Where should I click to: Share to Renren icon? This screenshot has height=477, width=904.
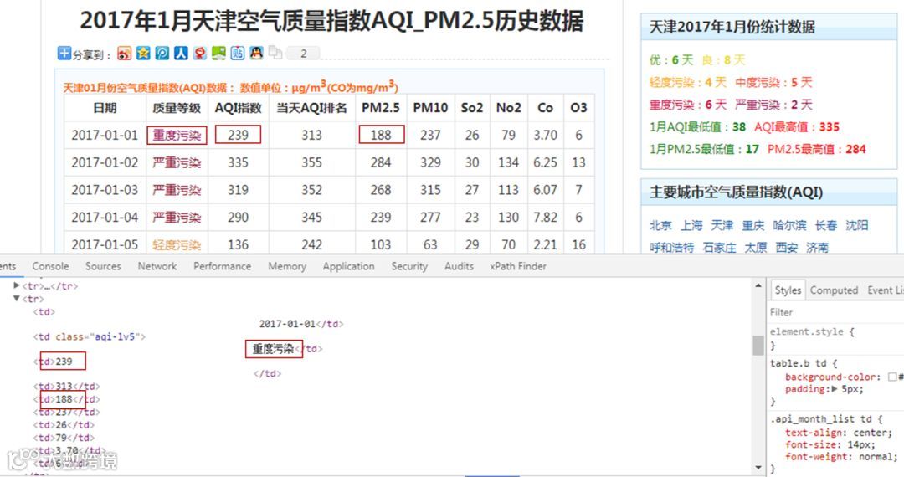click(x=181, y=54)
